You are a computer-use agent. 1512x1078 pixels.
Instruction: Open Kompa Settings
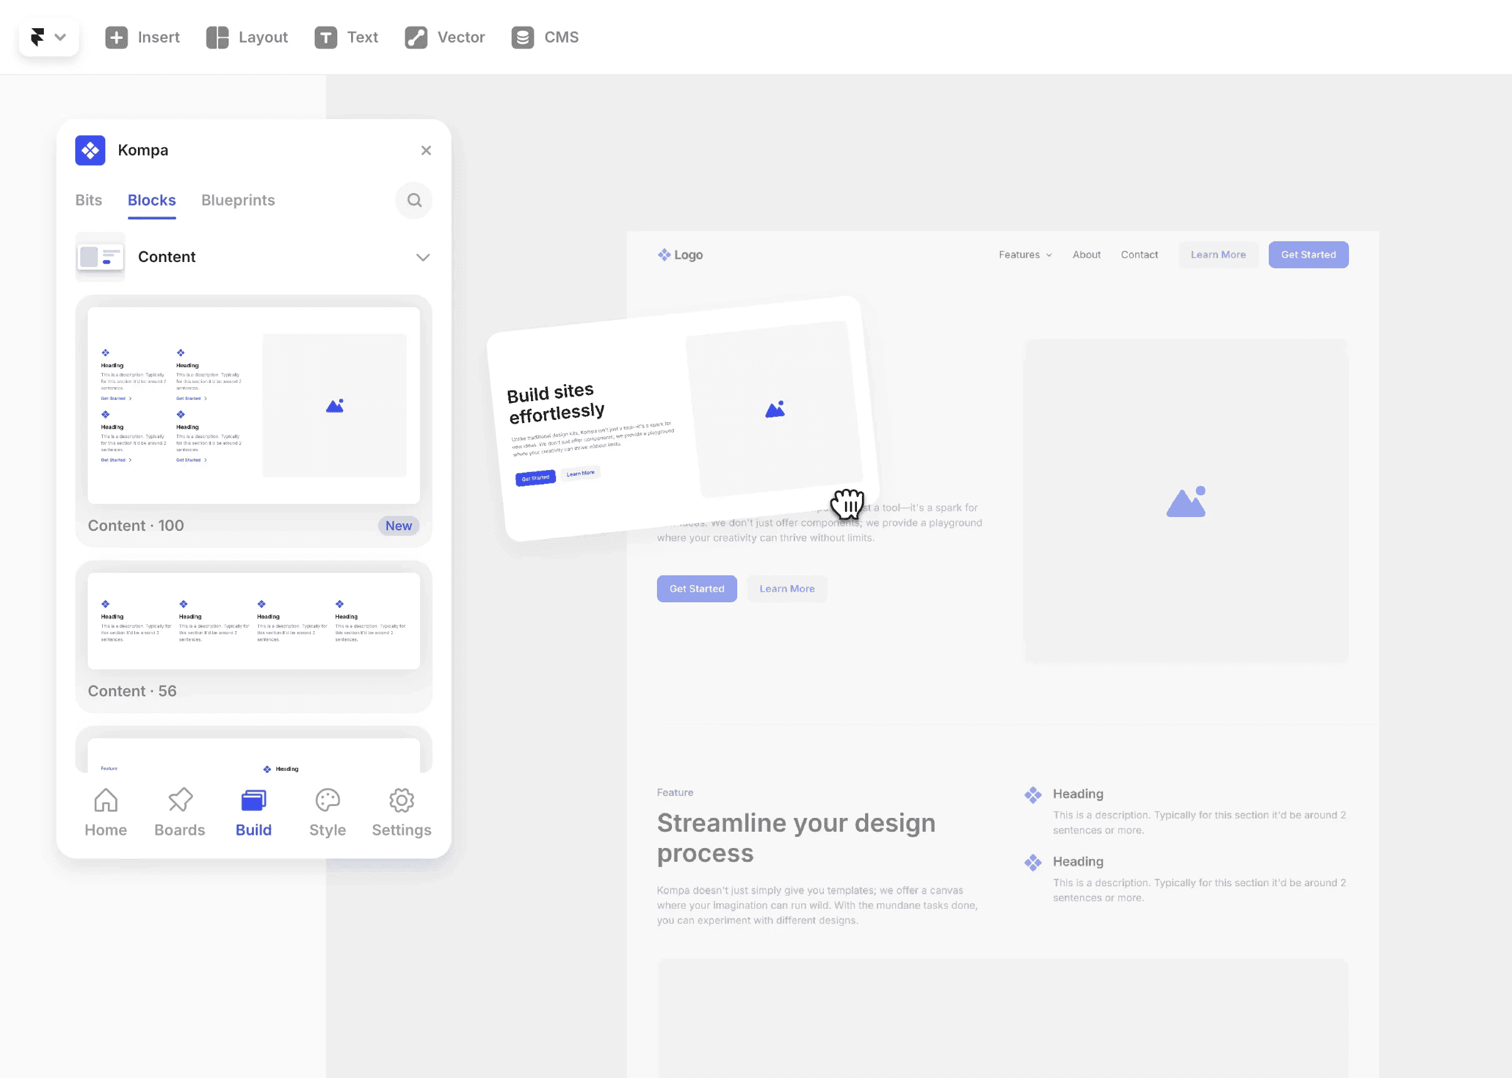tap(401, 811)
